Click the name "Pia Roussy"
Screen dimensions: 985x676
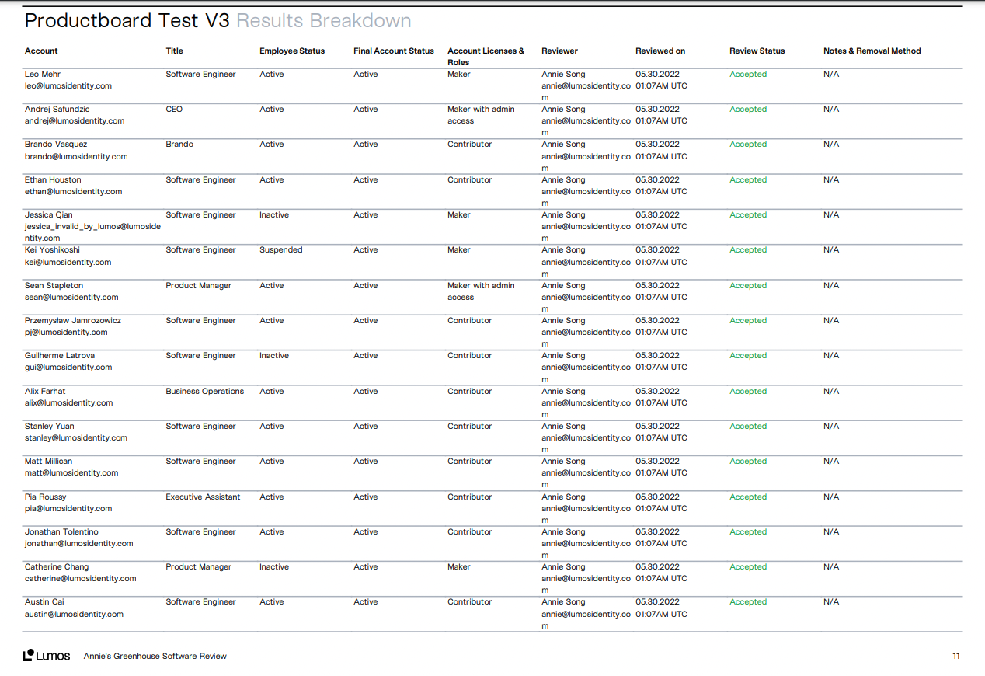coord(46,497)
